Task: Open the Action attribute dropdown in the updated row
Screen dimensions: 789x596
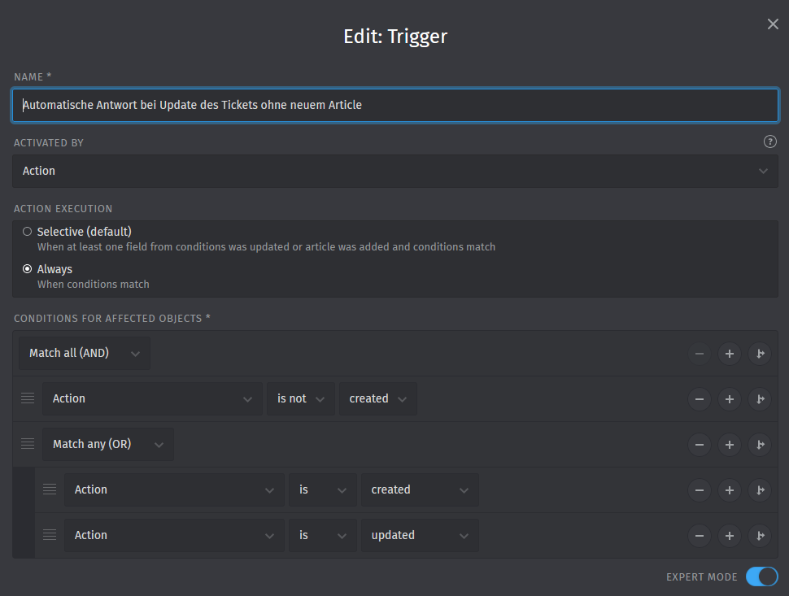Action: 174,535
